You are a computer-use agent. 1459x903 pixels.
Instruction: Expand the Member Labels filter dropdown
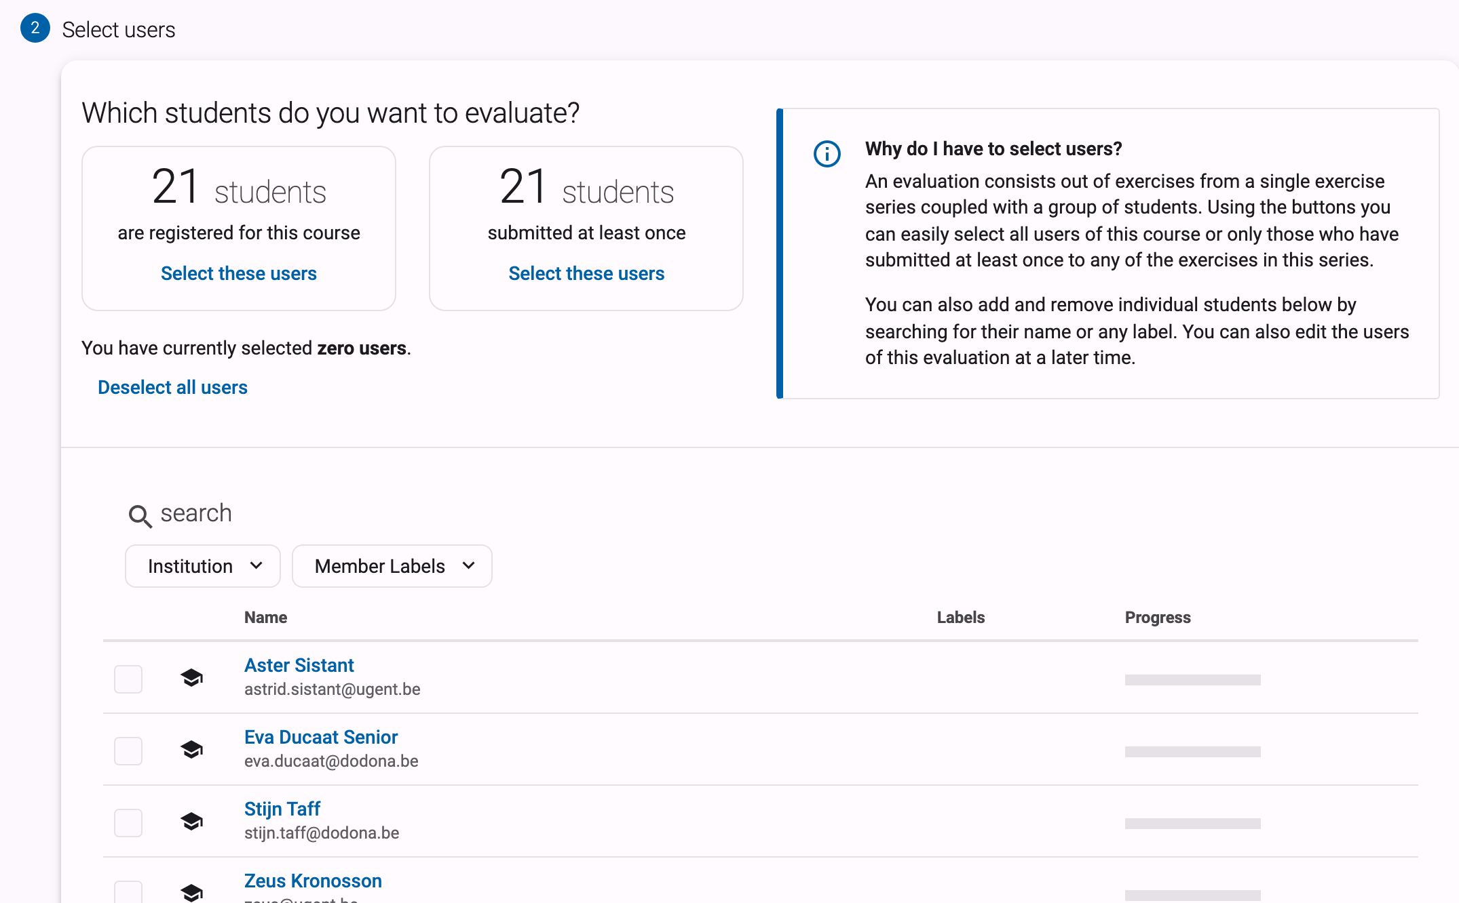pos(392,566)
